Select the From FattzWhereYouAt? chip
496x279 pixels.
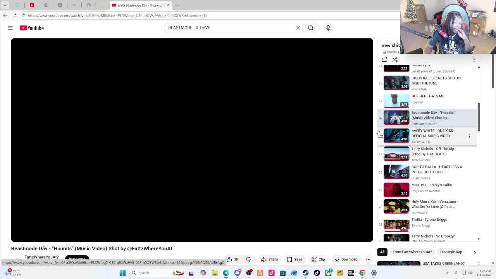[412, 252]
